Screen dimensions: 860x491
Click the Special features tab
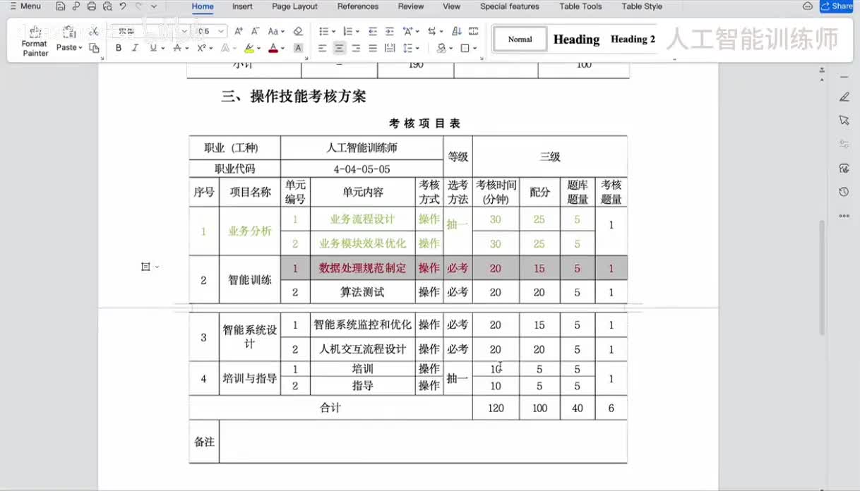[x=510, y=6]
